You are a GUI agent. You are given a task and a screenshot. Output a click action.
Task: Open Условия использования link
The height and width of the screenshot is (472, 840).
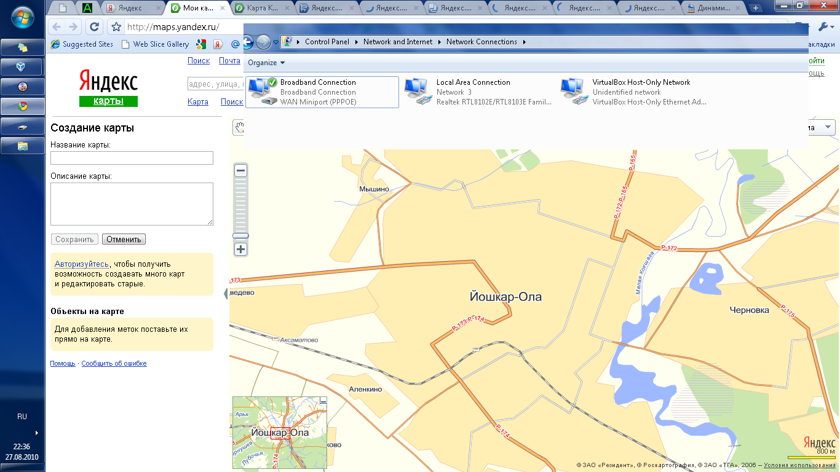[799, 465]
